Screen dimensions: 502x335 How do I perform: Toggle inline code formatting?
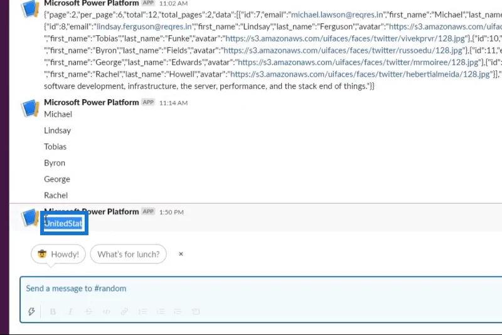107,311
